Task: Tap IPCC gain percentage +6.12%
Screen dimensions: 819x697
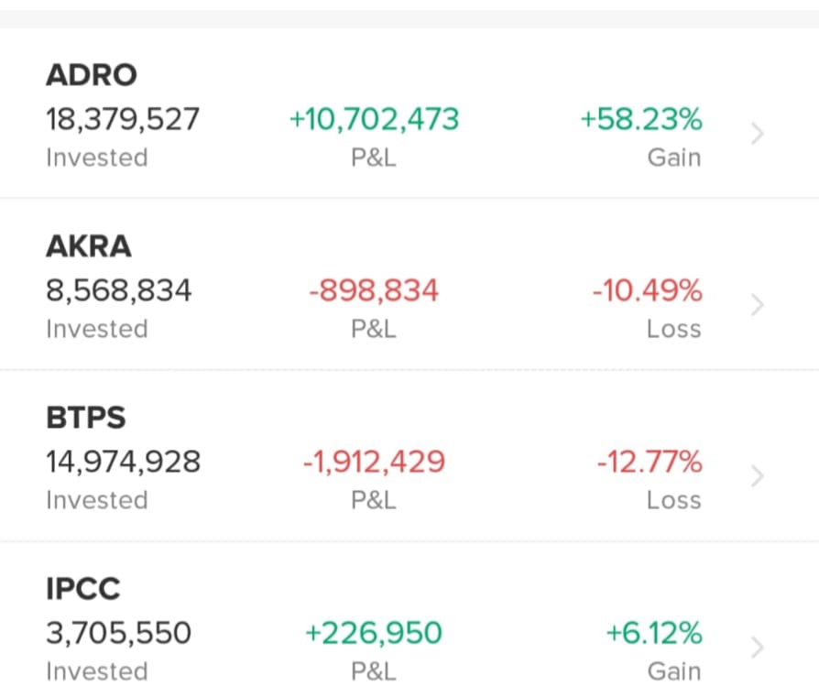Action: pyautogui.click(x=654, y=633)
